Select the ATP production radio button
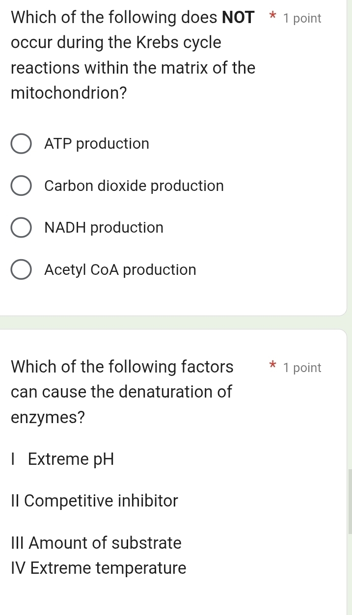 21,144
